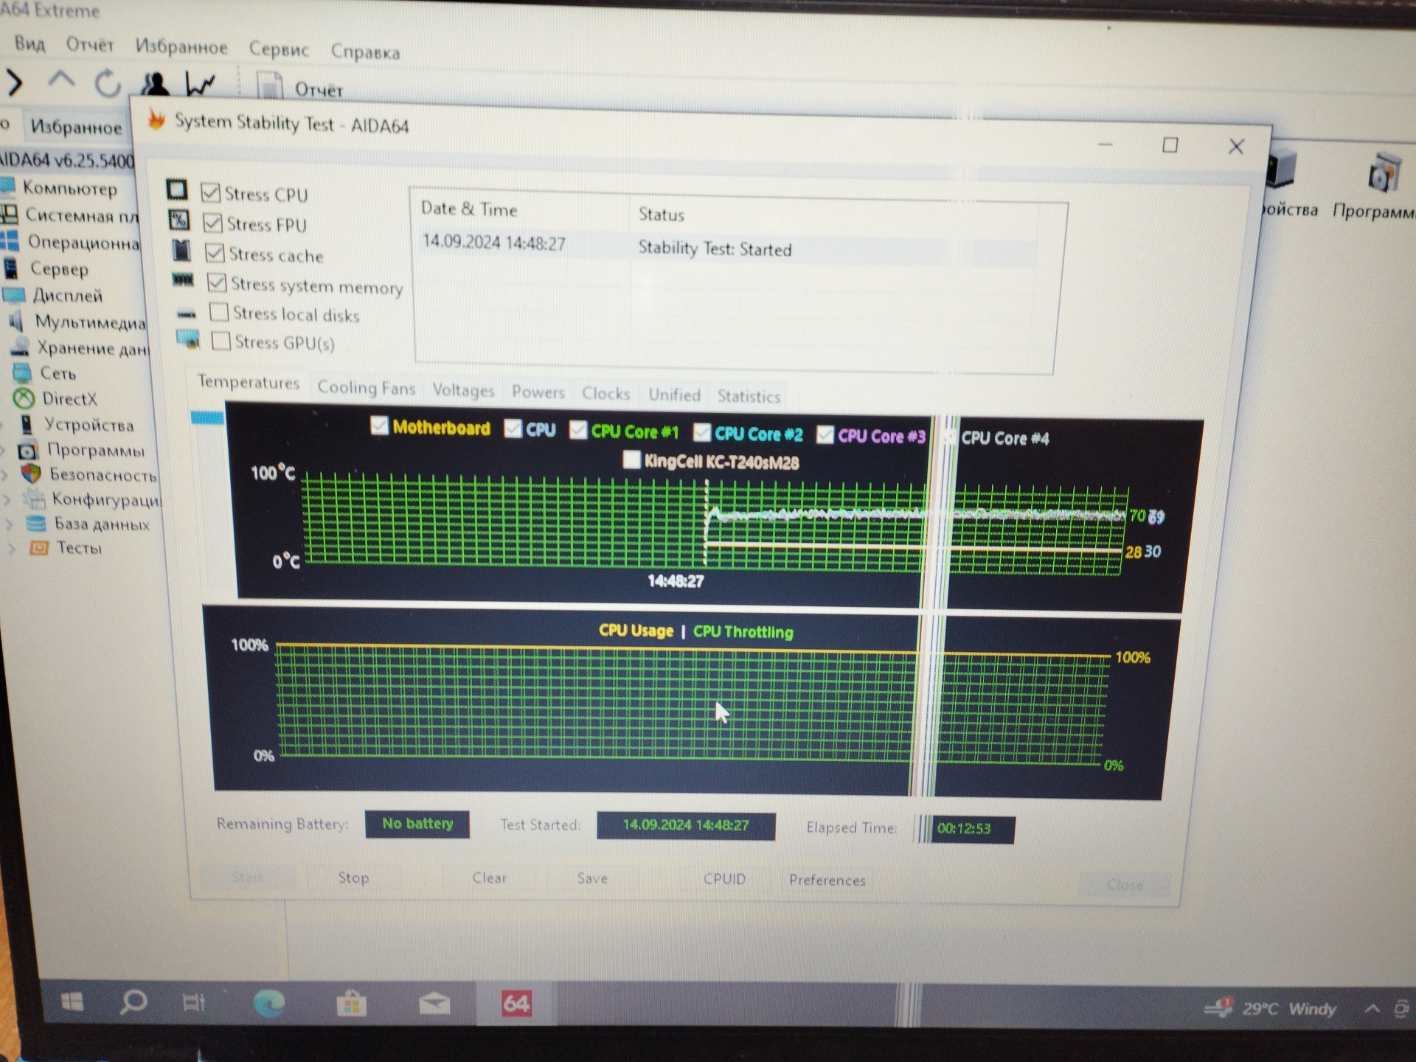Click the Clear button
1416x1062 pixels.
(x=489, y=878)
